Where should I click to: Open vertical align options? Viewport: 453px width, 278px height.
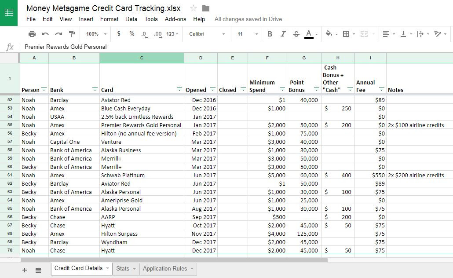403,34
